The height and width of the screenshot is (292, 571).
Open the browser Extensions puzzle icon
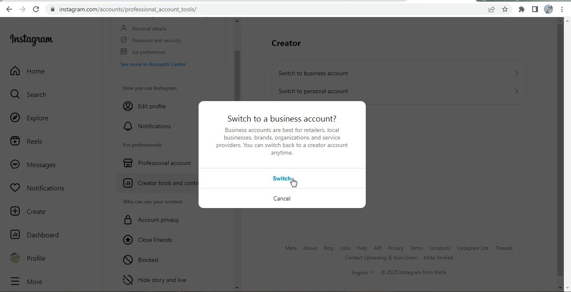[x=521, y=9]
